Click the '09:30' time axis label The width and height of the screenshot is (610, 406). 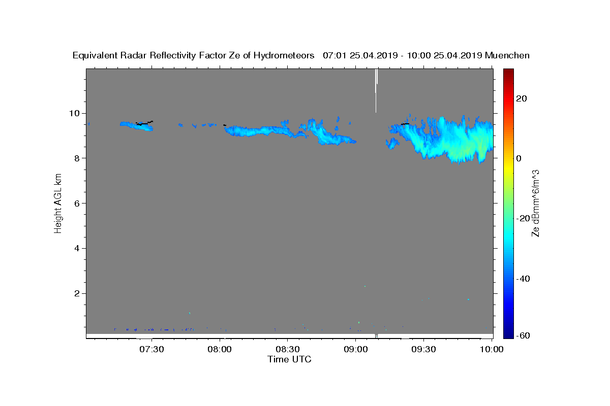(423, 349)
